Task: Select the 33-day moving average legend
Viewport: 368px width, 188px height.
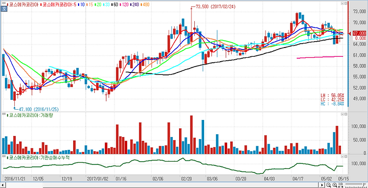Action: pyautogui.click(x=106, y=4)
